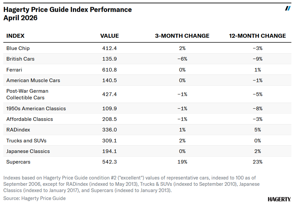This screenshot has width=303, height=202.
Task: Select the 12-MONTH CHANGE column header
Action: pyautogui.click(x=257, y=36)
